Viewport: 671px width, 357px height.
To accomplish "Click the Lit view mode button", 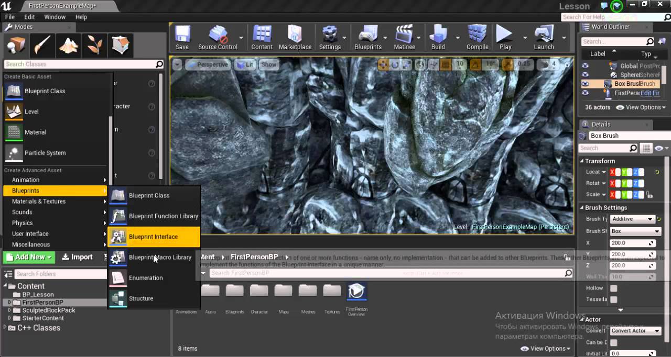I will [x=245, y=64].
